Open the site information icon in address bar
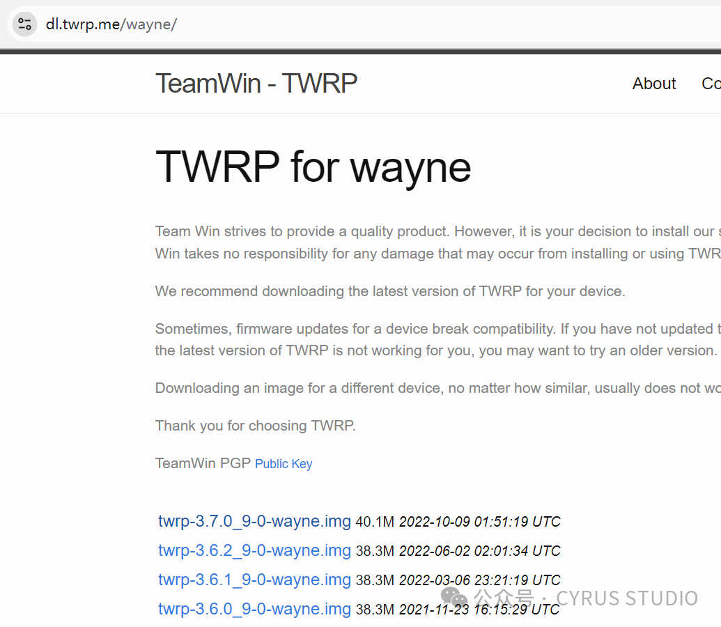The width and height of the screenshot is (721, 627). pos(24,24)
